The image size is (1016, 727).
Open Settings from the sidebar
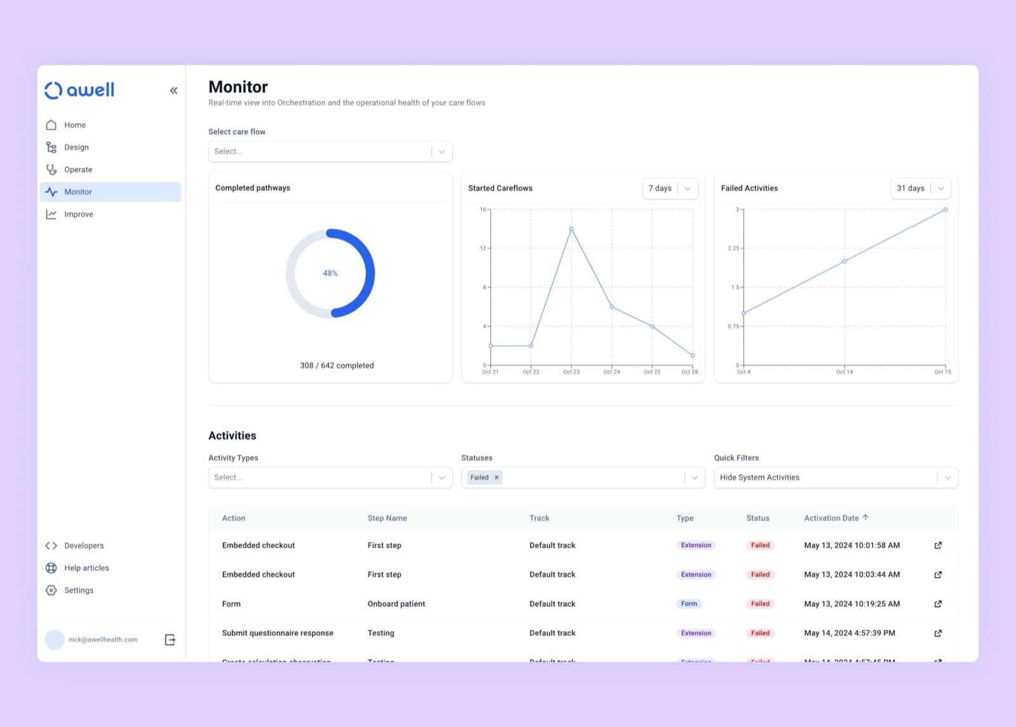pyautogui.click(x=110, y=590)
